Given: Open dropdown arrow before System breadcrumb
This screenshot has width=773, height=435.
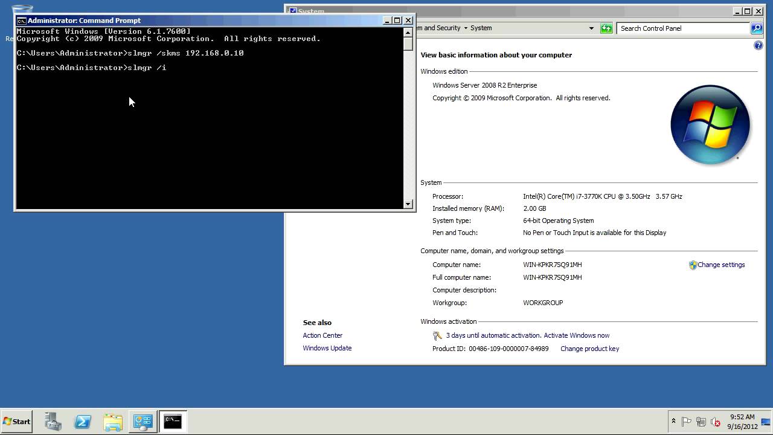Looking at the screenshot, I should pyautogui.click(x=466, y=28).
